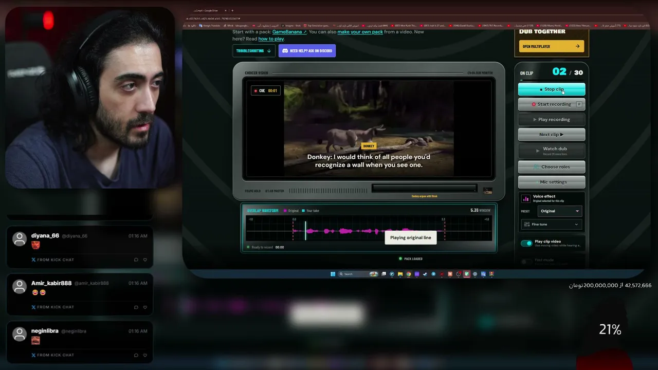The width and height of the screenshot is (658, 370).
Task: Open Mic settings
Action: pyautogui.click(x=552, y=182)
